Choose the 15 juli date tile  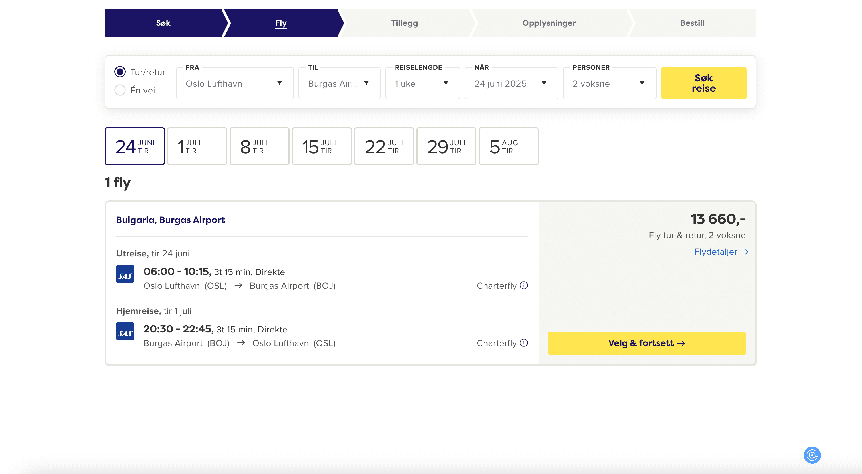[x=321, y=146]
